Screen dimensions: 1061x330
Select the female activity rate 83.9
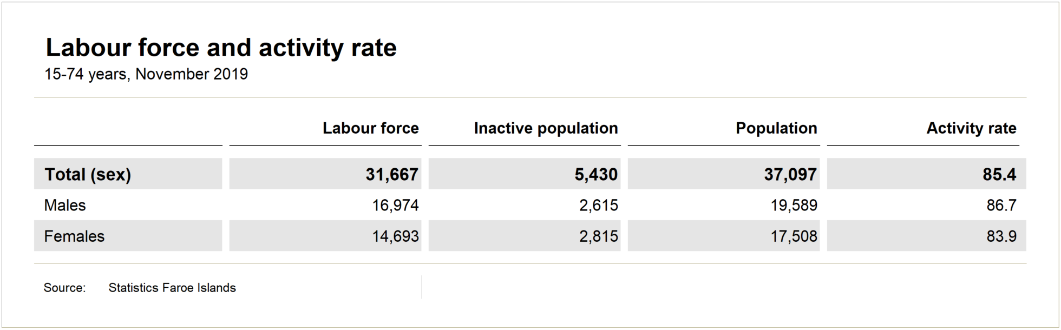click(1001, 236)
